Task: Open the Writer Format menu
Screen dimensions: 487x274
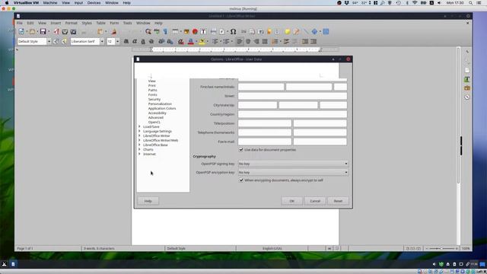Action: (x=71, y=23)
